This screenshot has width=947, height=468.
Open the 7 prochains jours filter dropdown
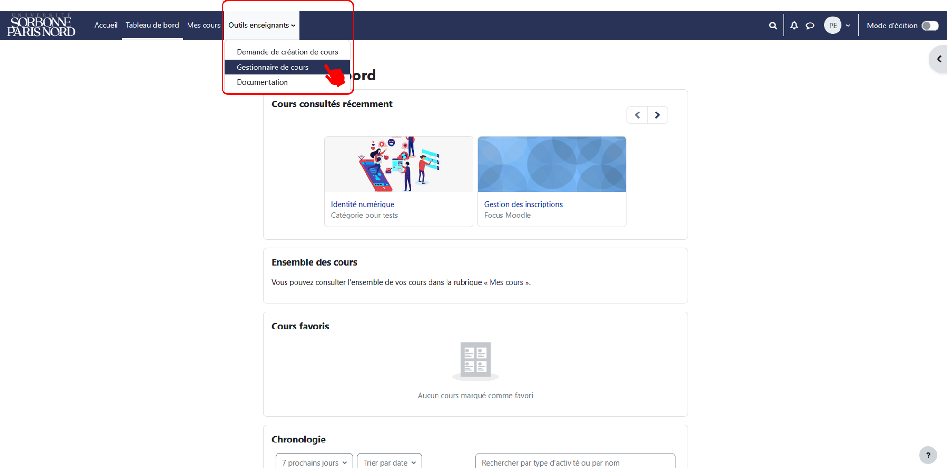pyautogui.click(x=314, y=462)
